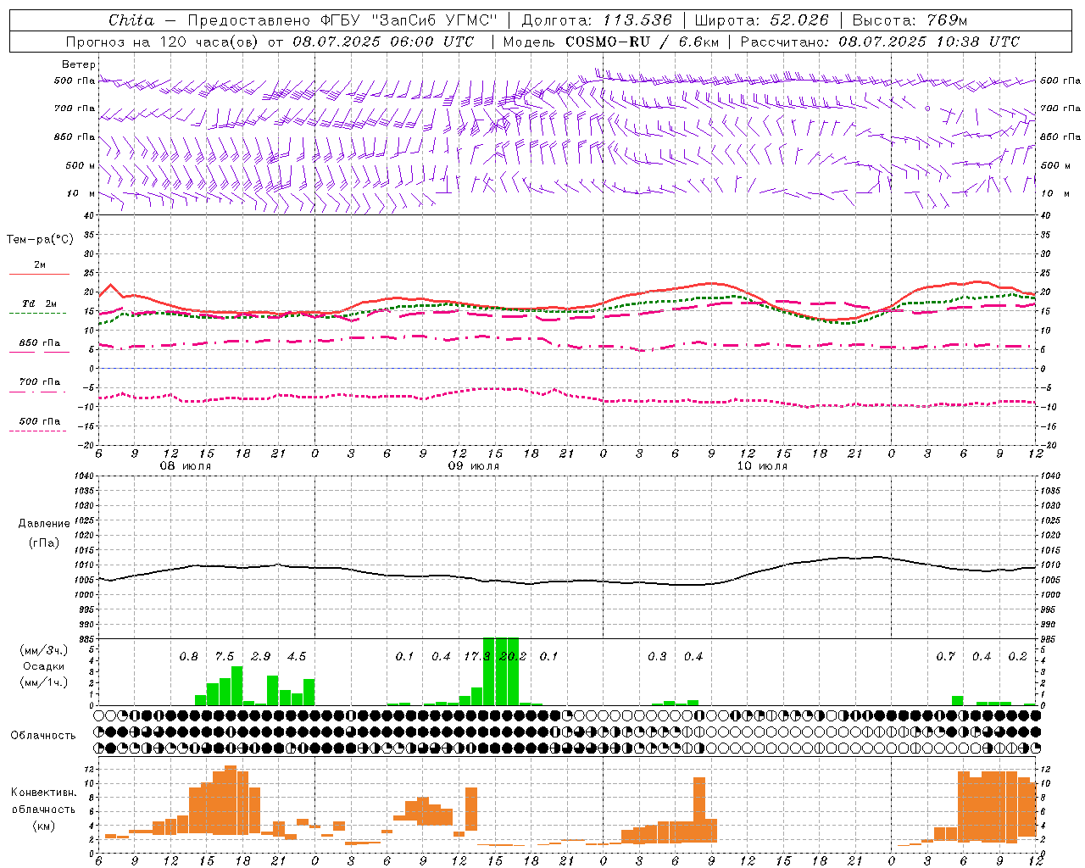
Task: Select the "Долгота: 113.536" header value
Action: [x=597, y=20]
